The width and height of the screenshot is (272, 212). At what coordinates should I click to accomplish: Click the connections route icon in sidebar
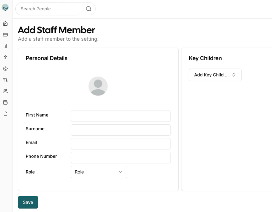[x=5, y=80]
